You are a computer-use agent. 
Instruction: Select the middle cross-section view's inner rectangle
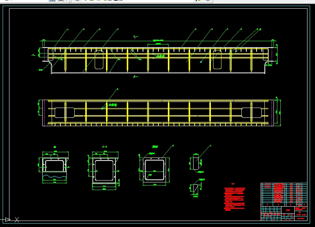(104, 170)
